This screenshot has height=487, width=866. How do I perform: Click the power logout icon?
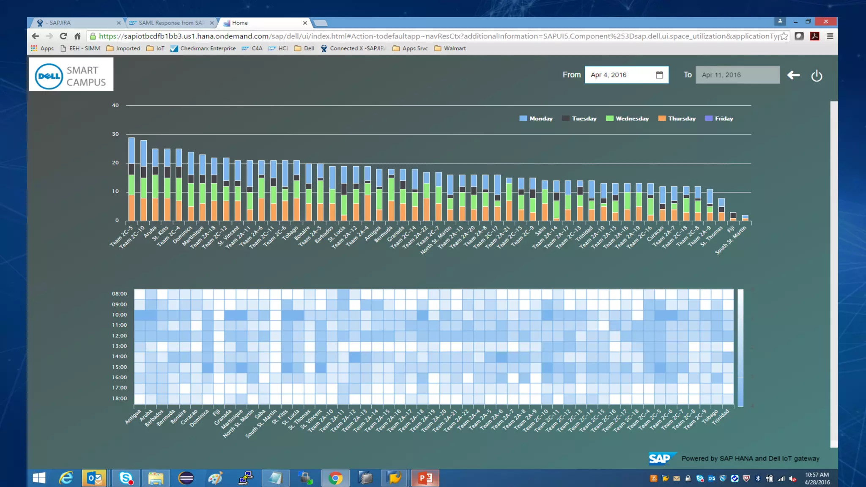pos(817,76)
